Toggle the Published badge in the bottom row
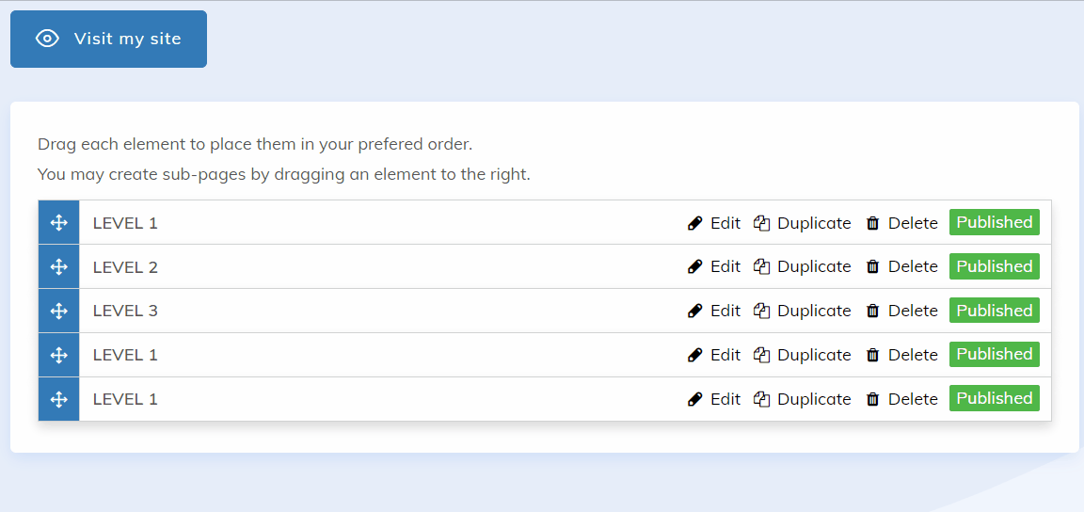 pos(994,398)
